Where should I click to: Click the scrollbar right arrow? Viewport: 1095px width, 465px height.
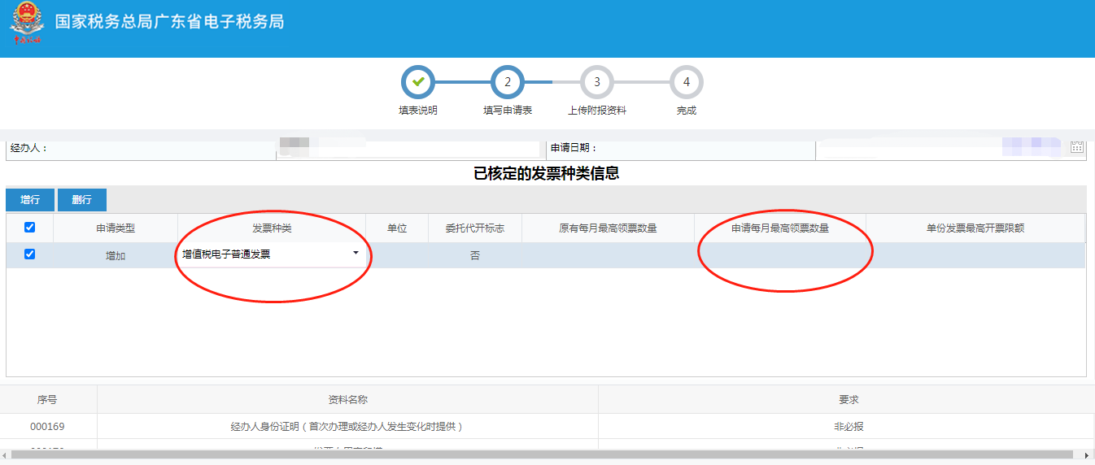click(x=1088, y=455)
